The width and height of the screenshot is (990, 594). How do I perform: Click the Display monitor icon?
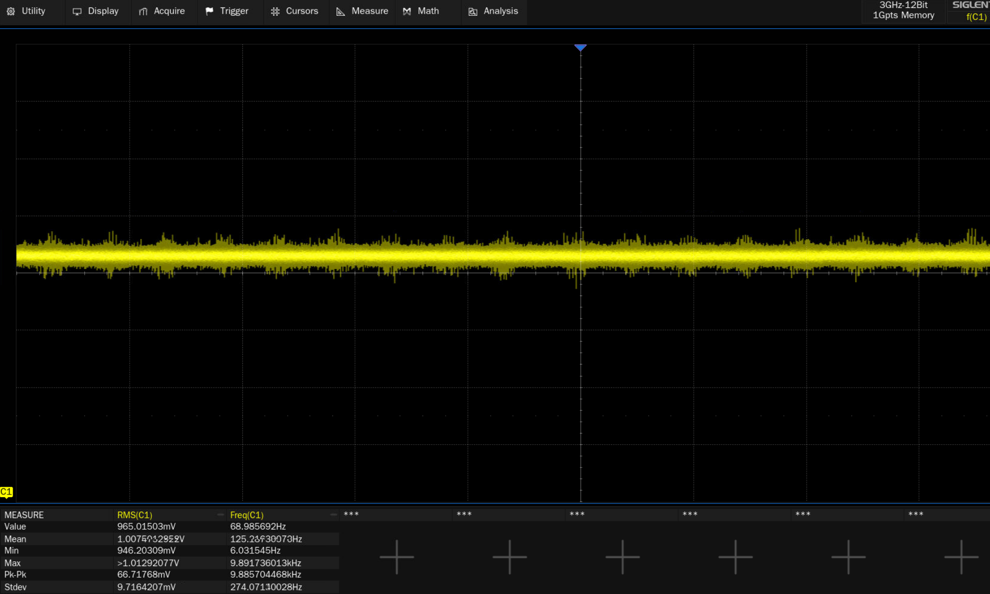[77, 11]
